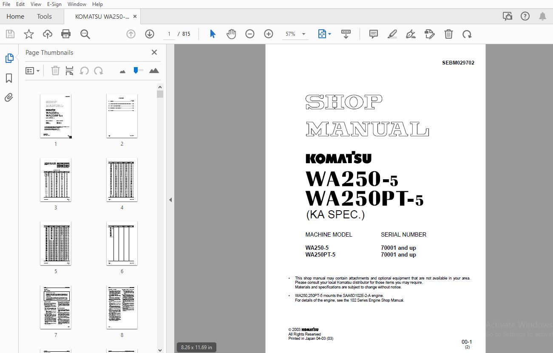This screenshot has height=353, width=553.
Task: Open the Help question mark icon
Action: tap(525, 16)
